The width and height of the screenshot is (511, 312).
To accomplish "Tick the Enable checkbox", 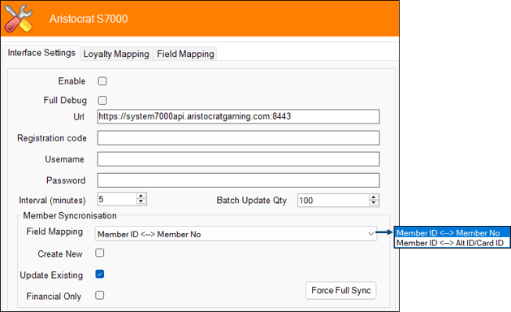I will click(x=102, y=81).
